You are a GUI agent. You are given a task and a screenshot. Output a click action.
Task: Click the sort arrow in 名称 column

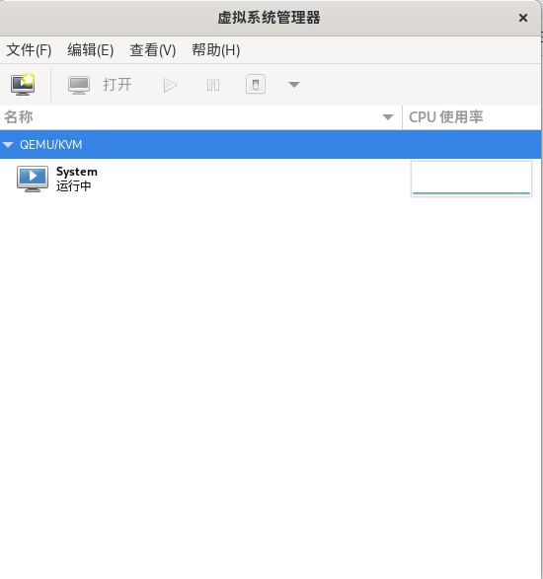388,117
